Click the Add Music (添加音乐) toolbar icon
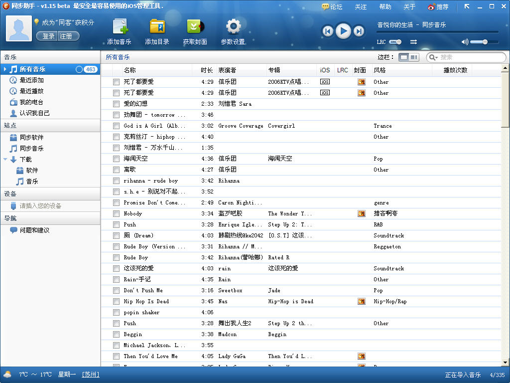 pos(120,26)
